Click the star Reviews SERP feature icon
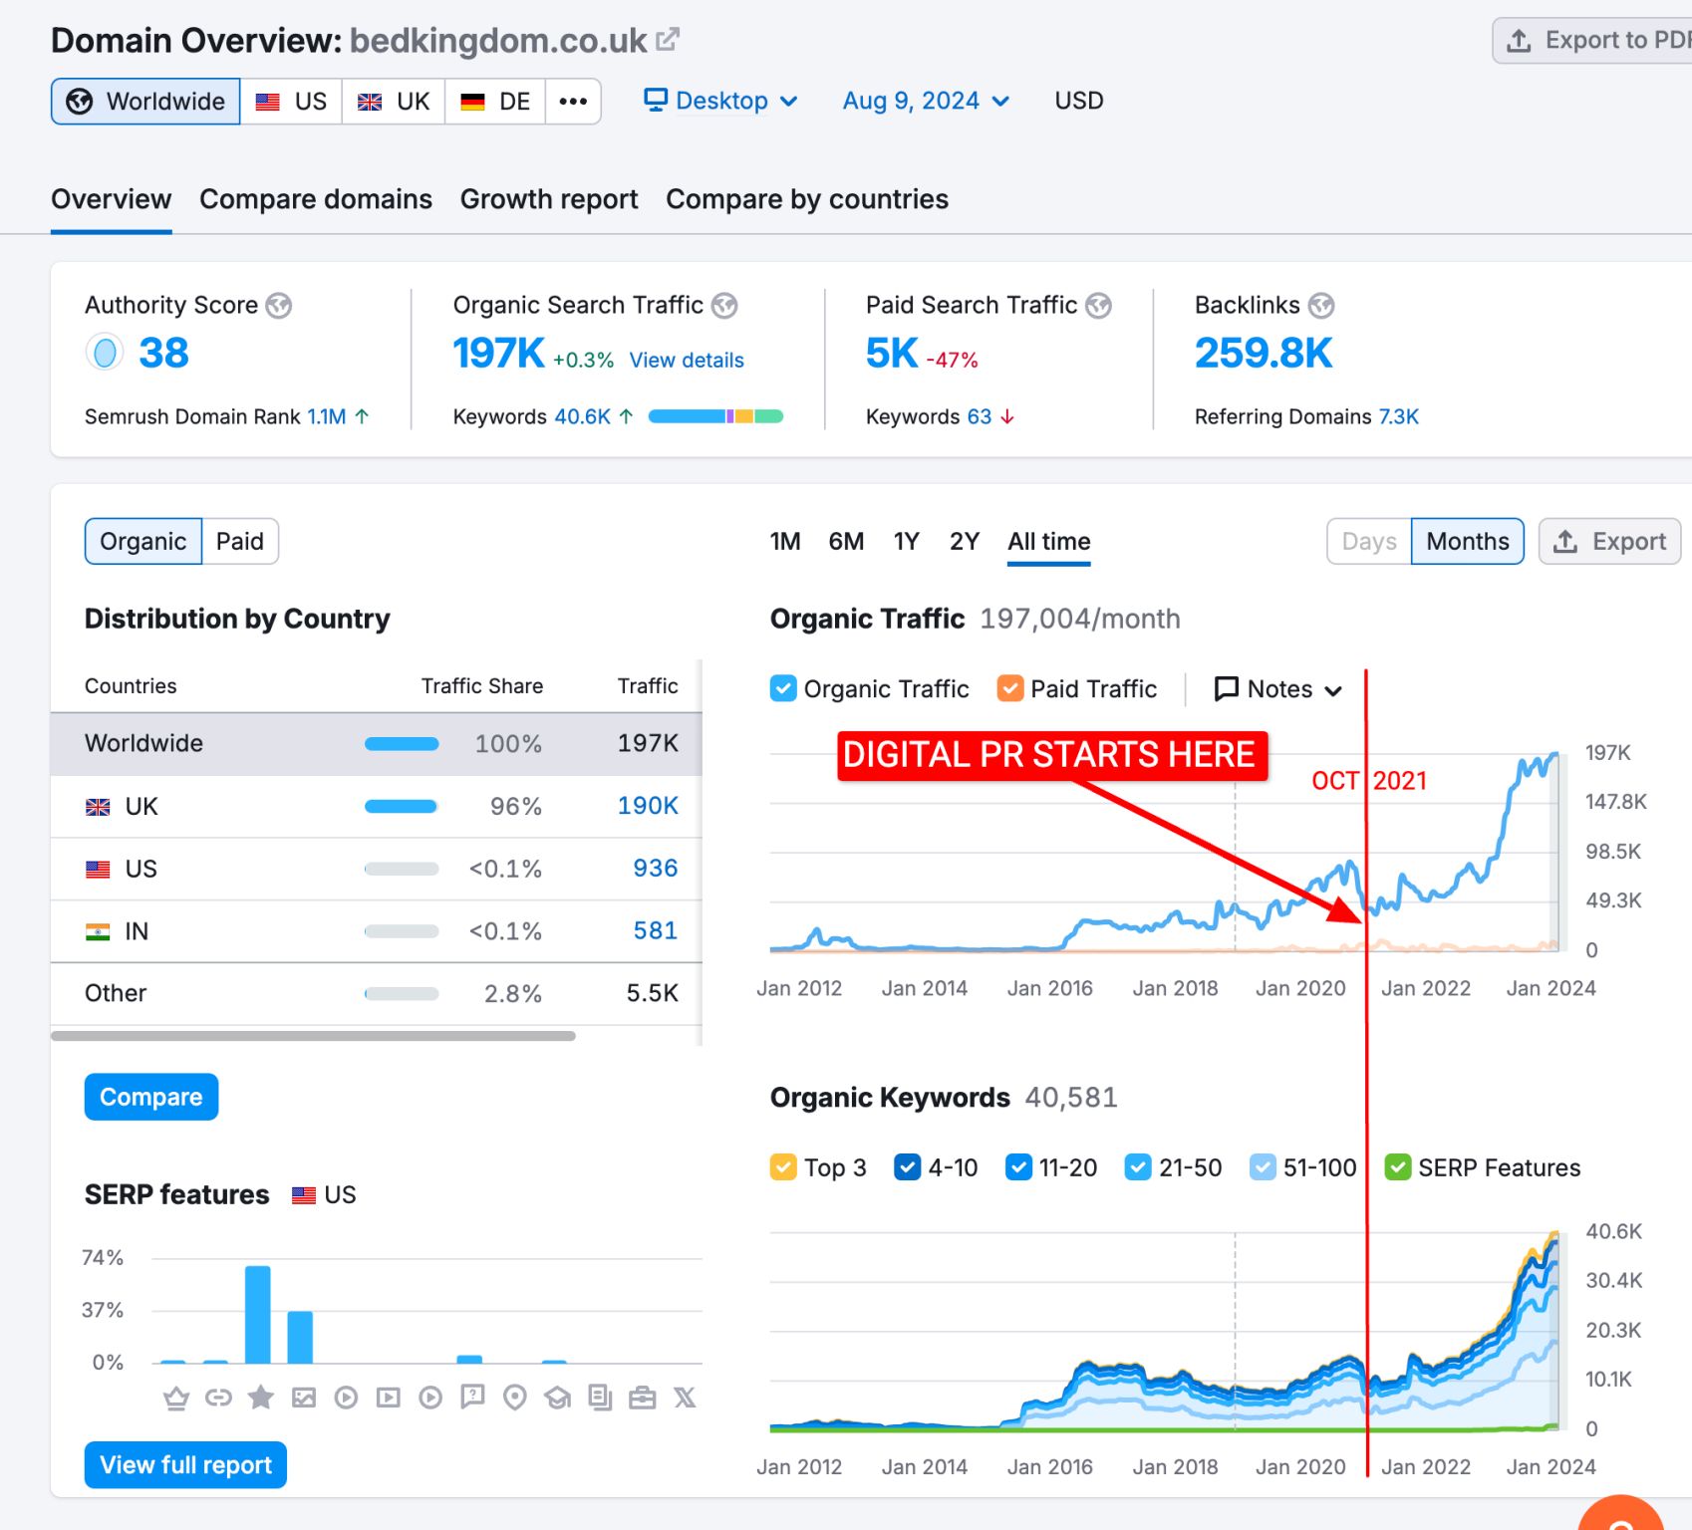 point(261,1398)
